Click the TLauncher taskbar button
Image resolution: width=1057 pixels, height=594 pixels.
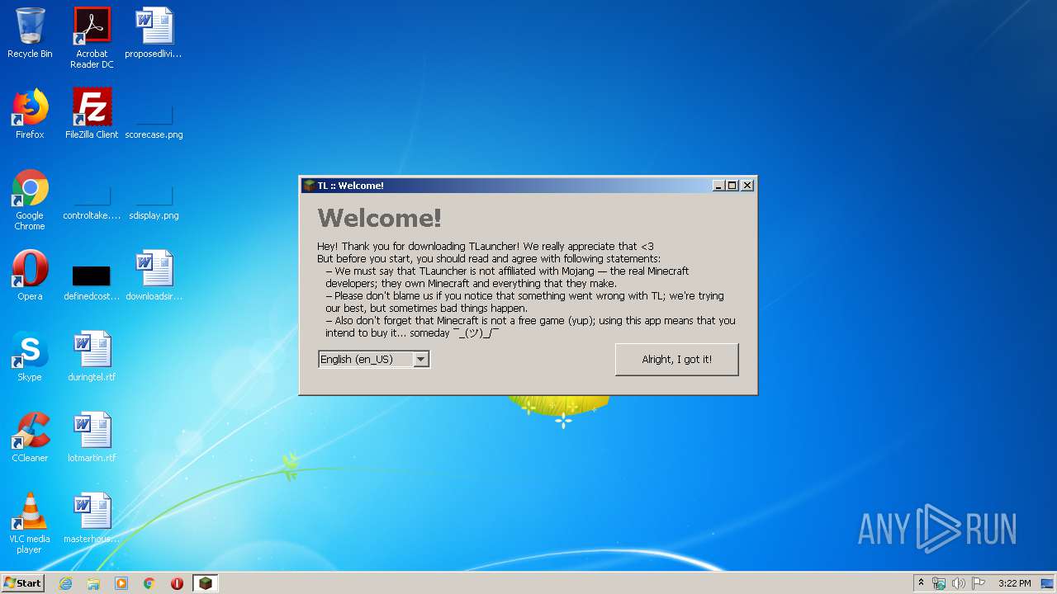[205, 583]
